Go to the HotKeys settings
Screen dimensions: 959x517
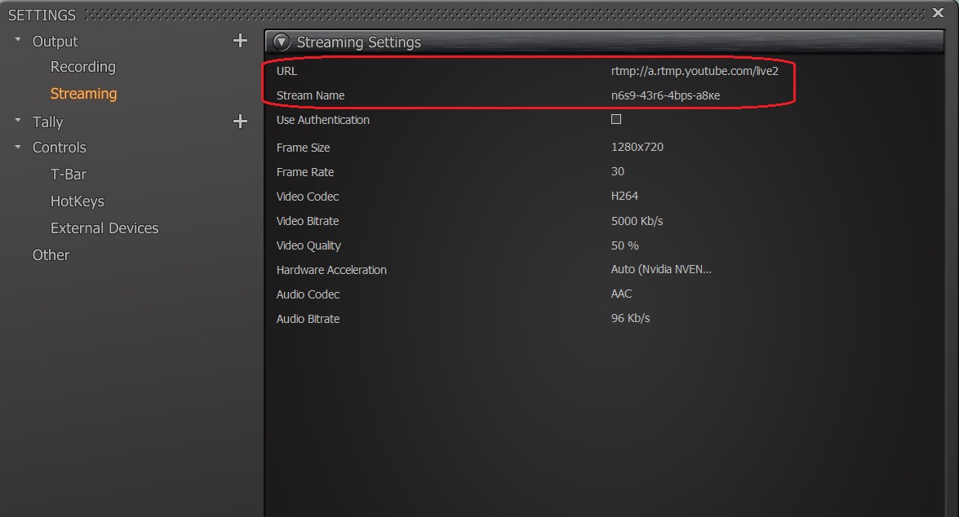click(77, 201)
